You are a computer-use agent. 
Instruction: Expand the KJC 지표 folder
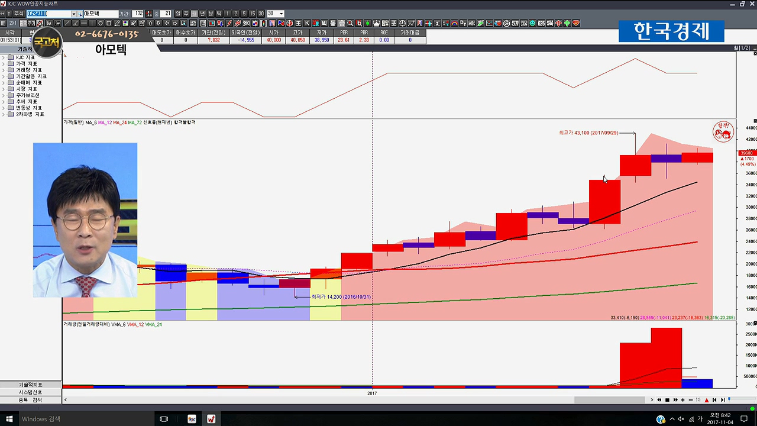click(4, 57)
